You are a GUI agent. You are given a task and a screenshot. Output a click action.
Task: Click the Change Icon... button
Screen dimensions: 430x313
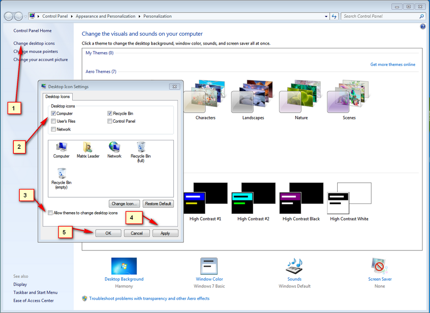[124, 203]
